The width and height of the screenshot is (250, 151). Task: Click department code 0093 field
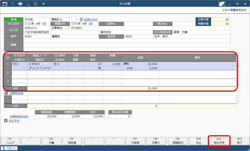[x=37, y=37]
